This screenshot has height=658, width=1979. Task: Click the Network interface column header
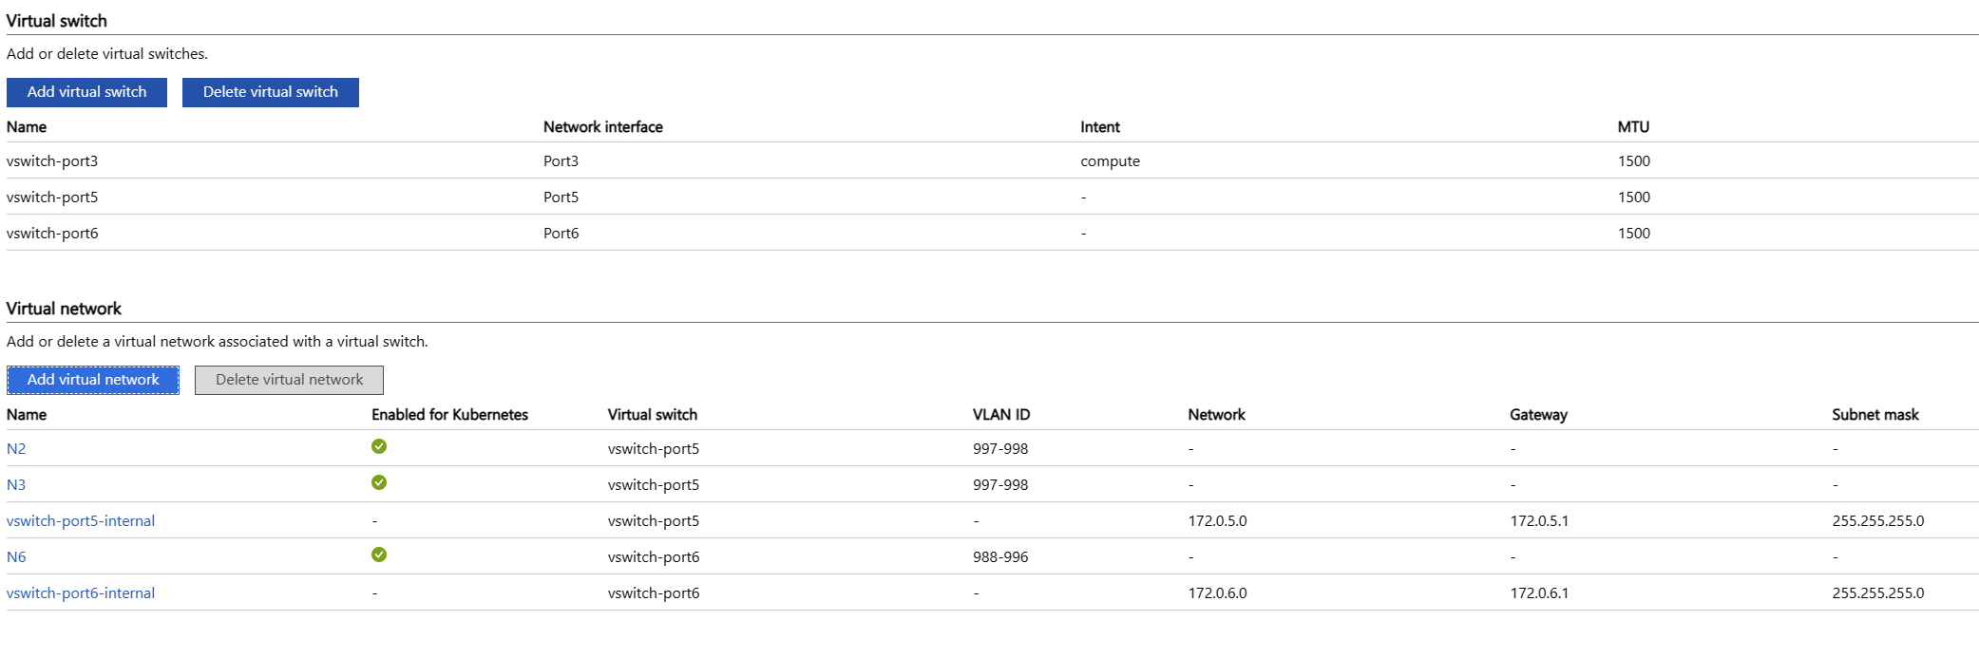point(603,127)
